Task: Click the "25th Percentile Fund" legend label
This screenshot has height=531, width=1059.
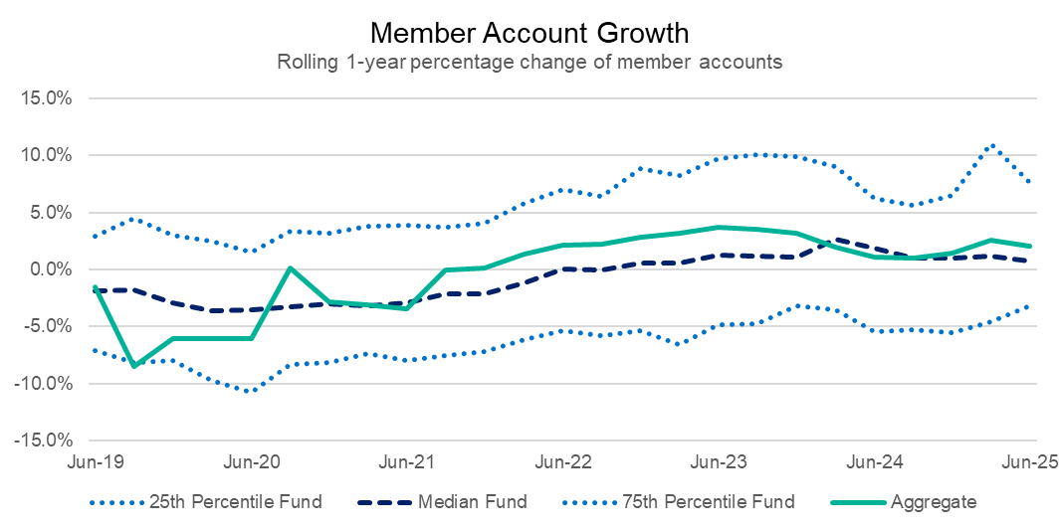Action: [x=236, y=501]
